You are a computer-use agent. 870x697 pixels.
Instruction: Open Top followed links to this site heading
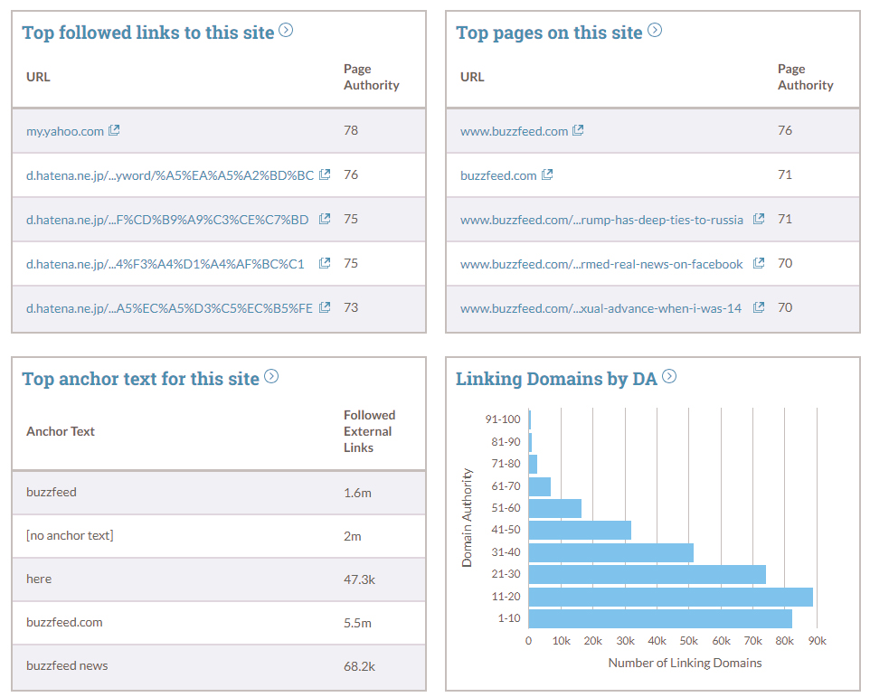coord(148,33)
